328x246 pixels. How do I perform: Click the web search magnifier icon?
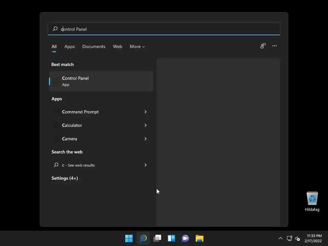click(x=56, y=165)
